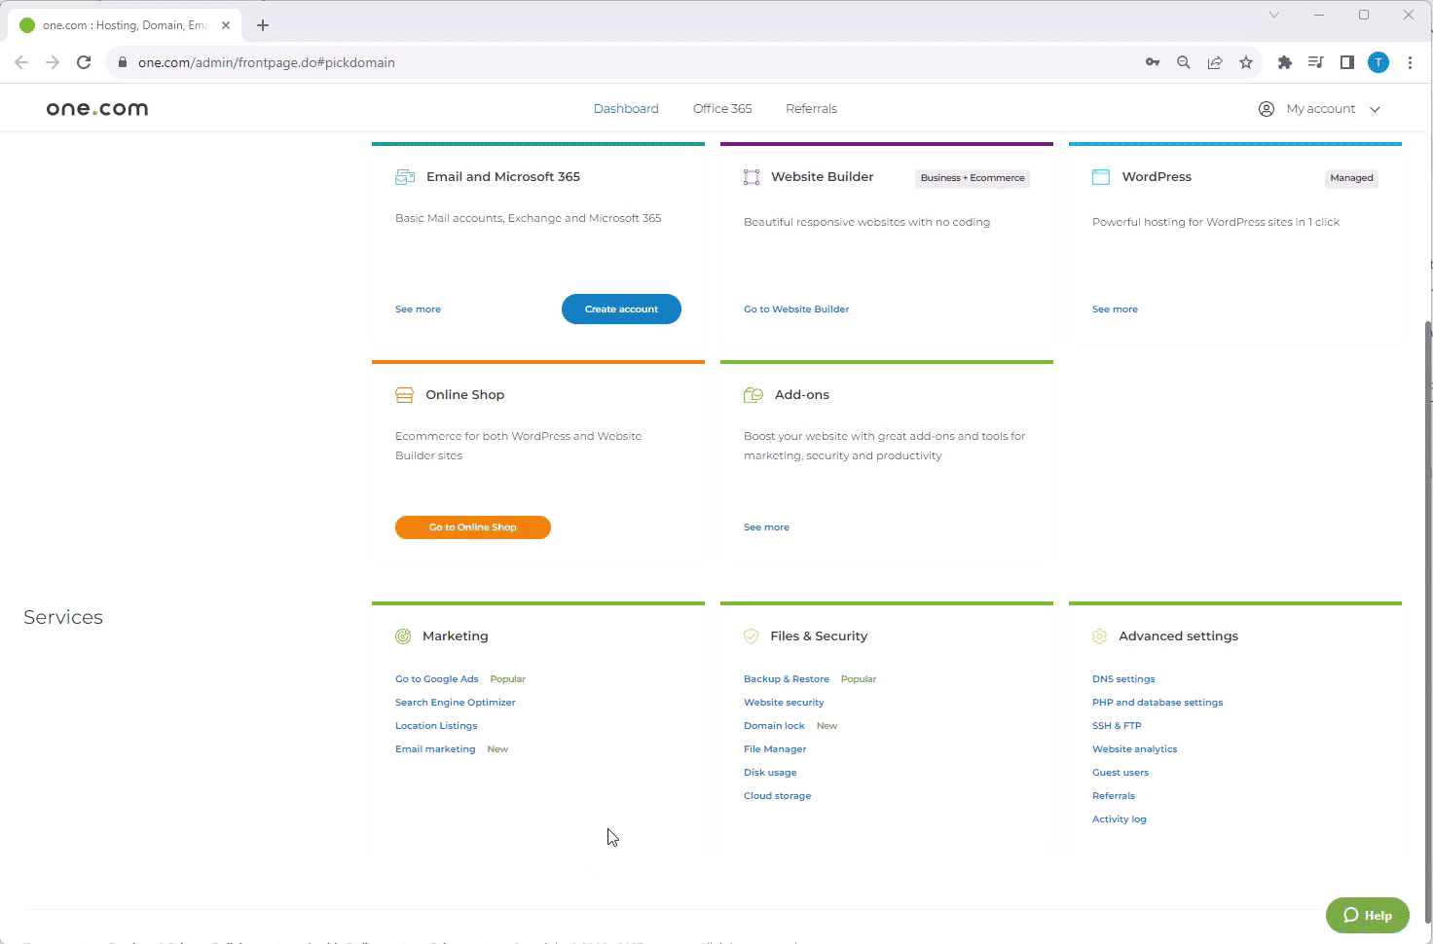Click the Online Shop storefront icon
This screenshot has height=944, width=1433.
click(404, 395)
